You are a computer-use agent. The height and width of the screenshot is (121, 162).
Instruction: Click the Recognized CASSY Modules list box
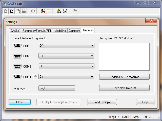(124, 57)
